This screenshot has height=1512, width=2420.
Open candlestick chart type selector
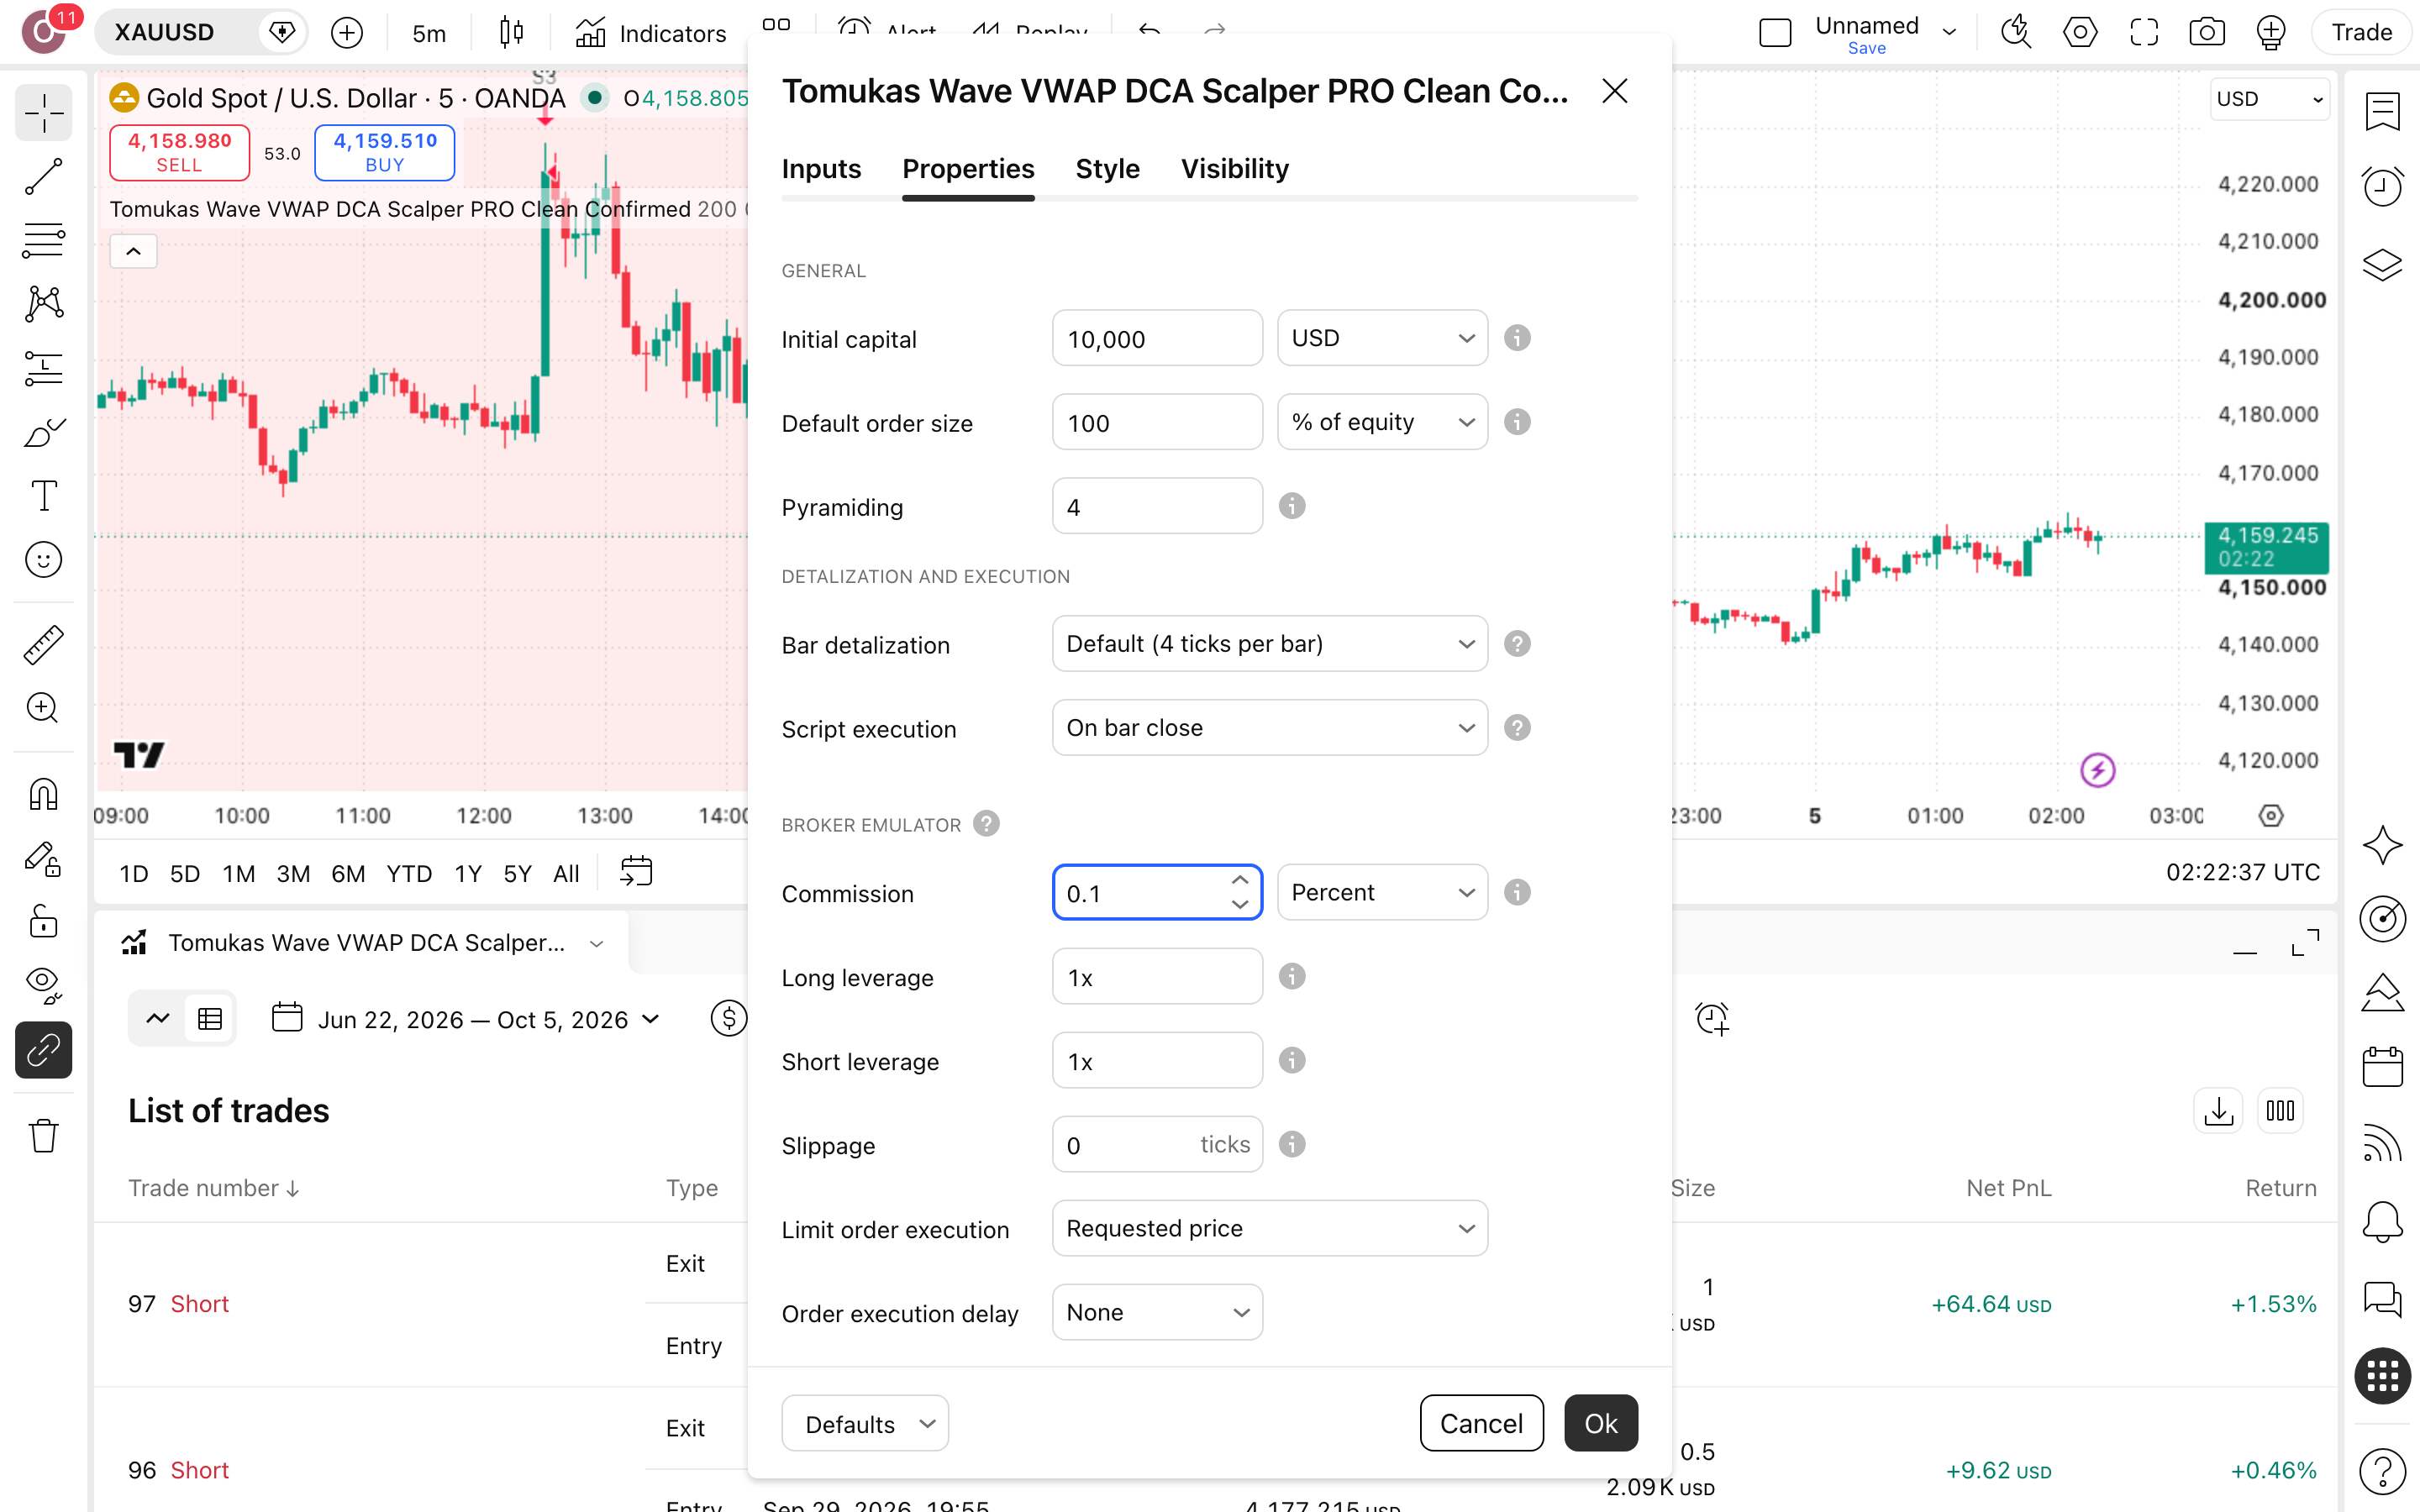511,33
